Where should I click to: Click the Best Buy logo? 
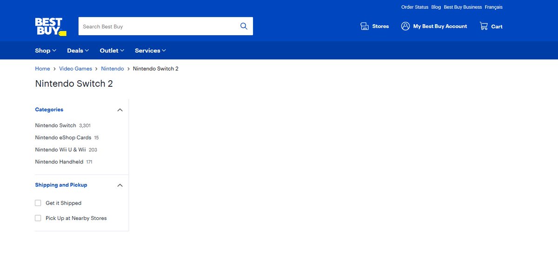(51, 26)
